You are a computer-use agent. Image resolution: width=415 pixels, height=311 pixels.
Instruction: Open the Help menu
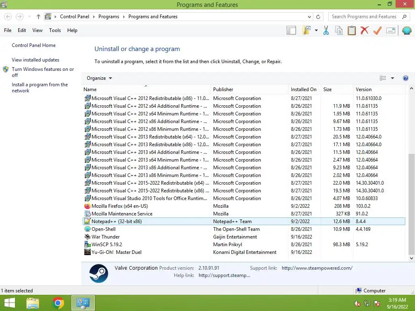pos(72,30)
